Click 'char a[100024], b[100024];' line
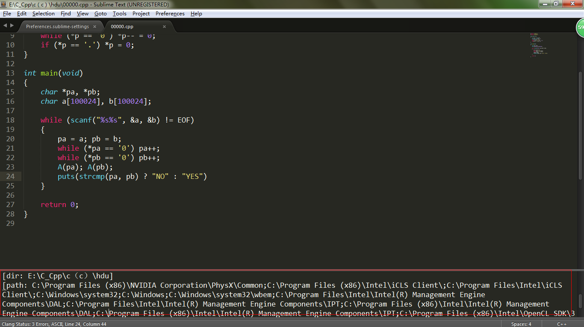The width and height of the screenshot is (584, 327). point(96,101)
